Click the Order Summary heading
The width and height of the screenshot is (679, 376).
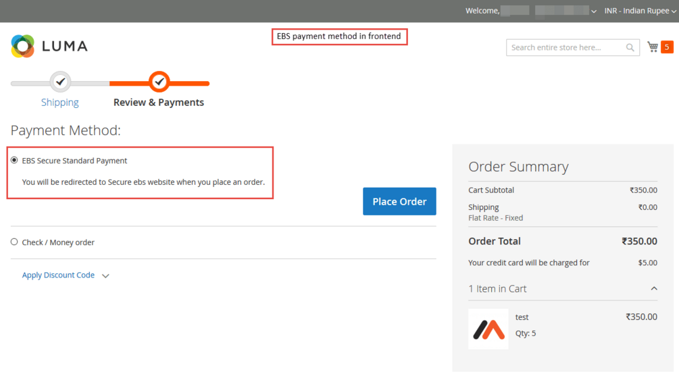(518, 167)
